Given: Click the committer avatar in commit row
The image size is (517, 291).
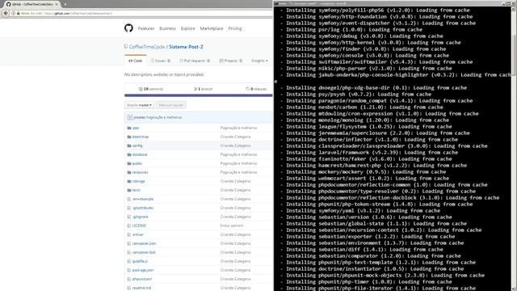Looking at the screenshot, I should pos(129,117).
